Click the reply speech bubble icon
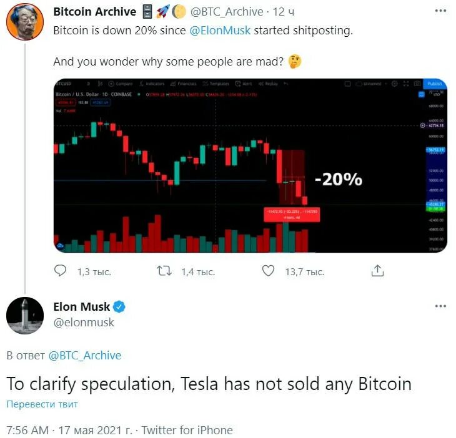The height and width of the screenshot is (438, 456). pos(61,271)
